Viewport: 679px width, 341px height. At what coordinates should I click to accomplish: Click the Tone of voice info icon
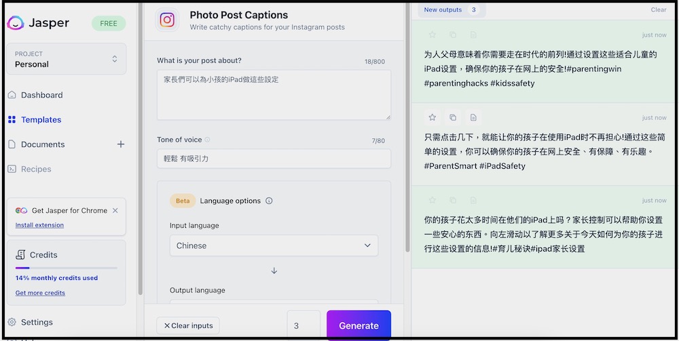[207, 140]
